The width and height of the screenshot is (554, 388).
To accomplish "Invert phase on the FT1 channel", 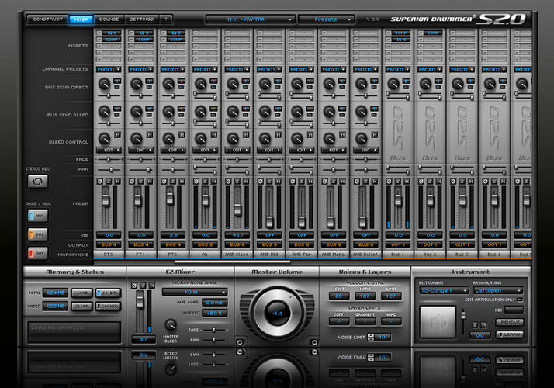I will [x=132, y=182].
